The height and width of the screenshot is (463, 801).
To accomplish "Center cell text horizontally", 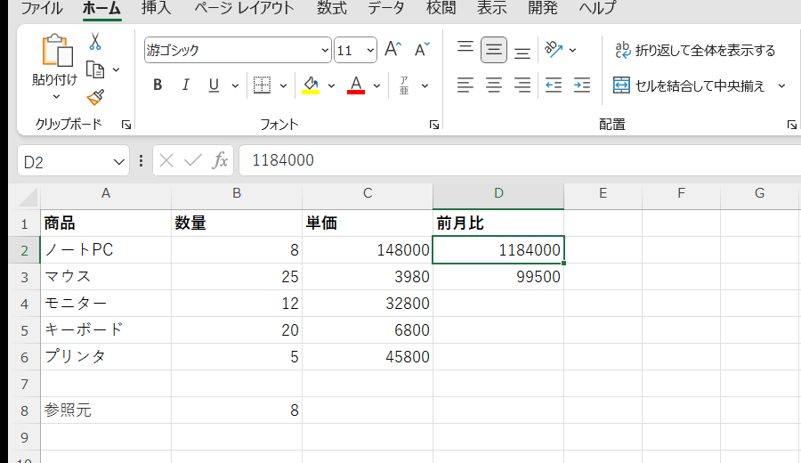I will pyautogui.click(x=493, y=85).
